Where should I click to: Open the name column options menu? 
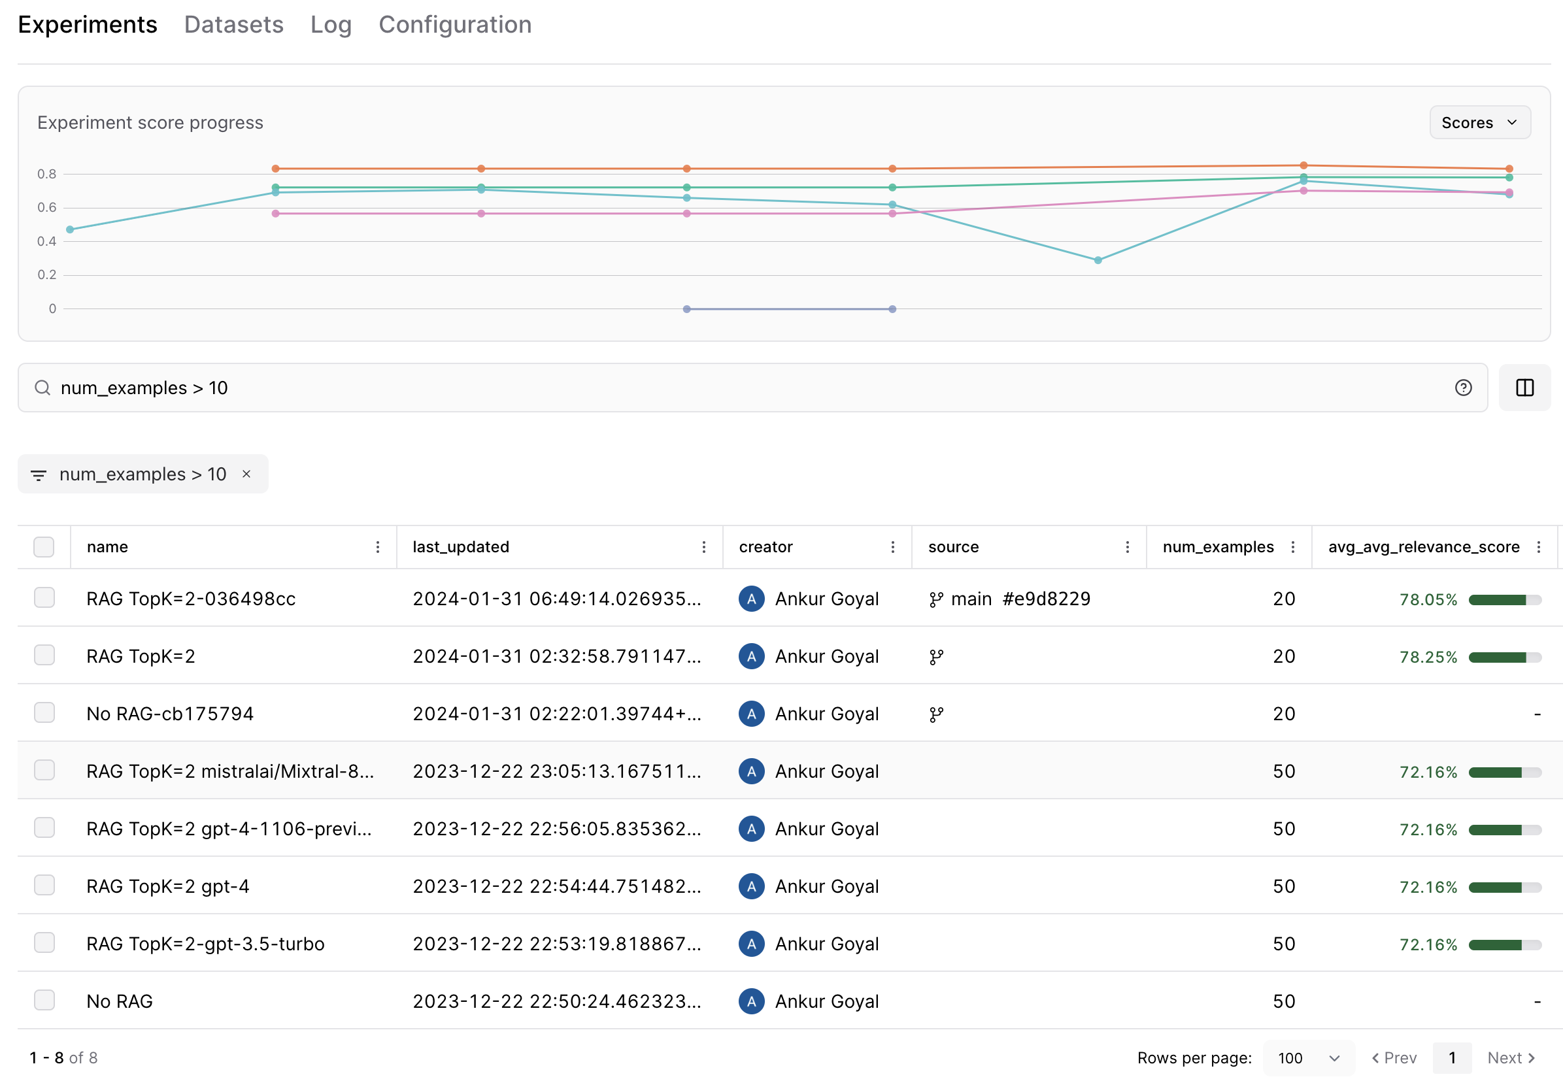(377, 546)
